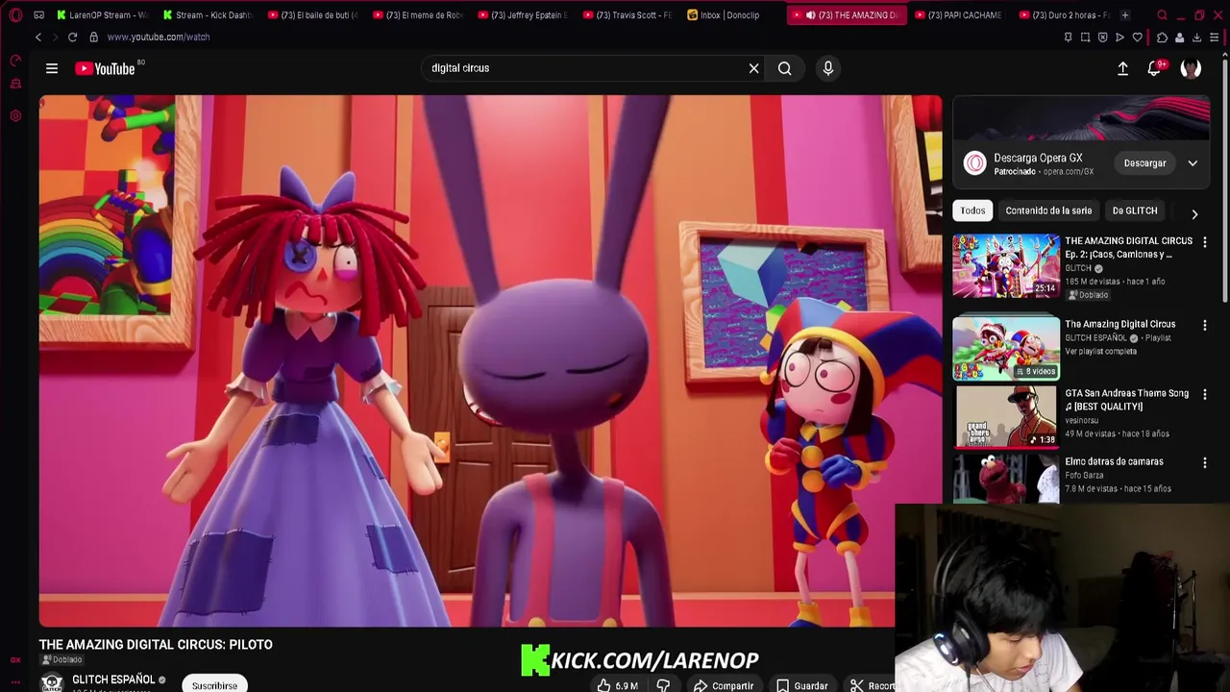1230x692 pixels.
Task: Open the extensions cube icon
Action: (1162, 37)
